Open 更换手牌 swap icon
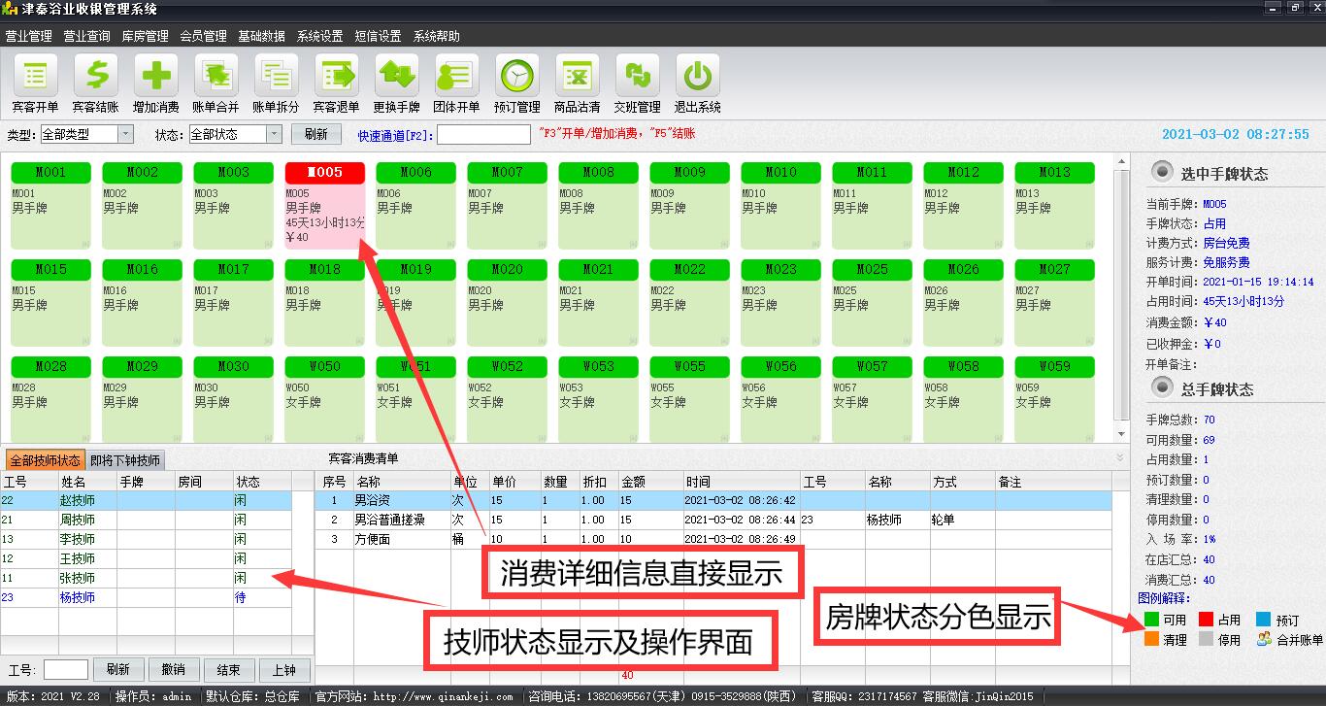This screenshot has width=1326, height=706. [x=396, y=77]
